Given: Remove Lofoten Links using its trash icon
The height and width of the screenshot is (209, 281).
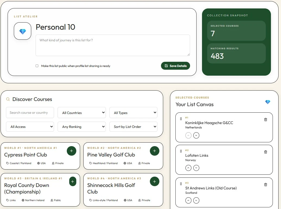Looking at the screenshot, I should point(266,152).
